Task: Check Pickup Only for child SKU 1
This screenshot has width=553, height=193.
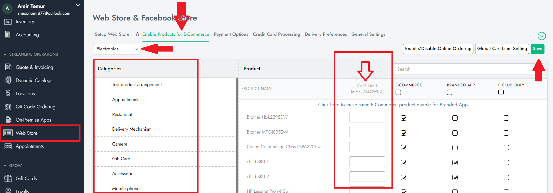Action: pos(506,163)
